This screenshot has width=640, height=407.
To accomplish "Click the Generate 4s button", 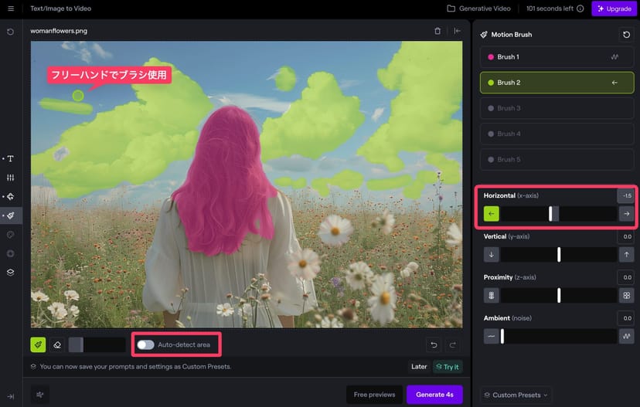I will point(434,395).
